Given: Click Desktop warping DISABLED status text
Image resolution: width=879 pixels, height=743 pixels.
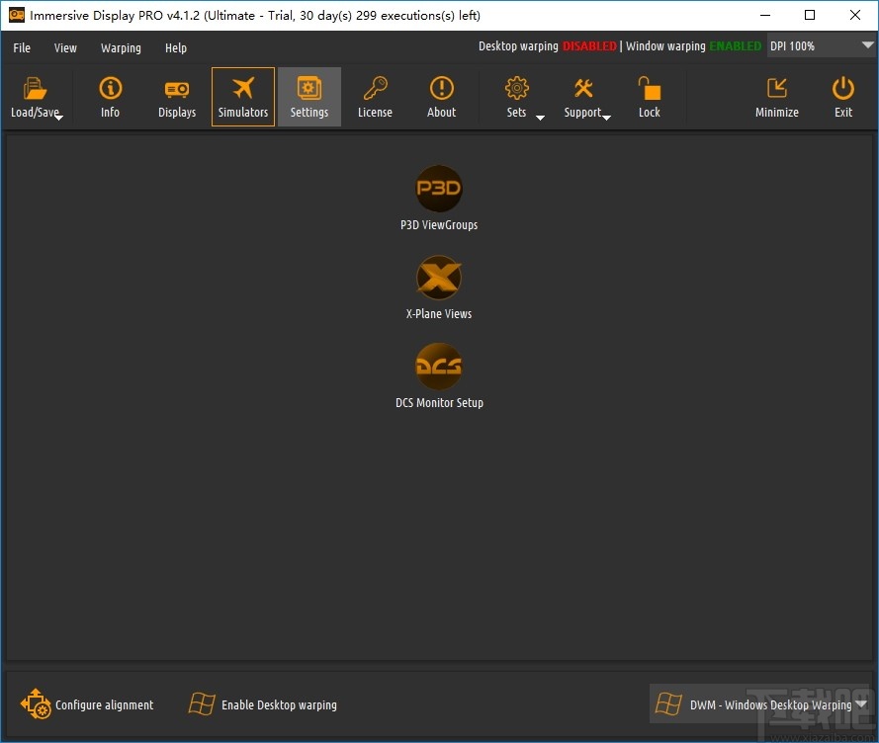Looking at the screenshot, I should (x=547, y=46).
